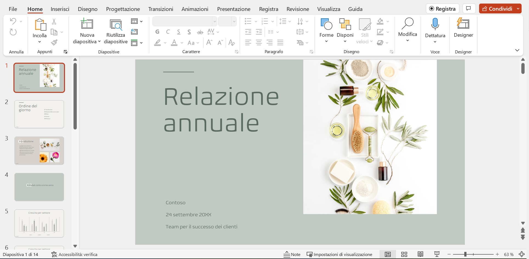This screenshot has height=259, width=529.
Task: Open the comments speech bubble icon
Action: pos(469,8)
